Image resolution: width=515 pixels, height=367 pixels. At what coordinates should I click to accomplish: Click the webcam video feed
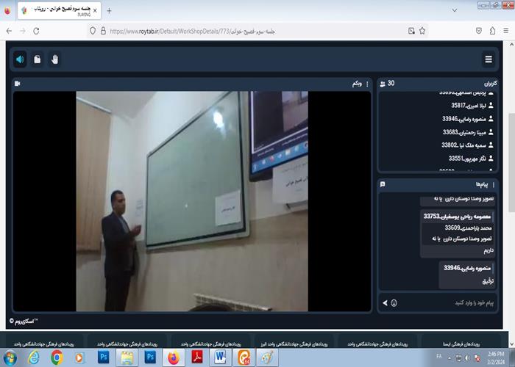192,201
